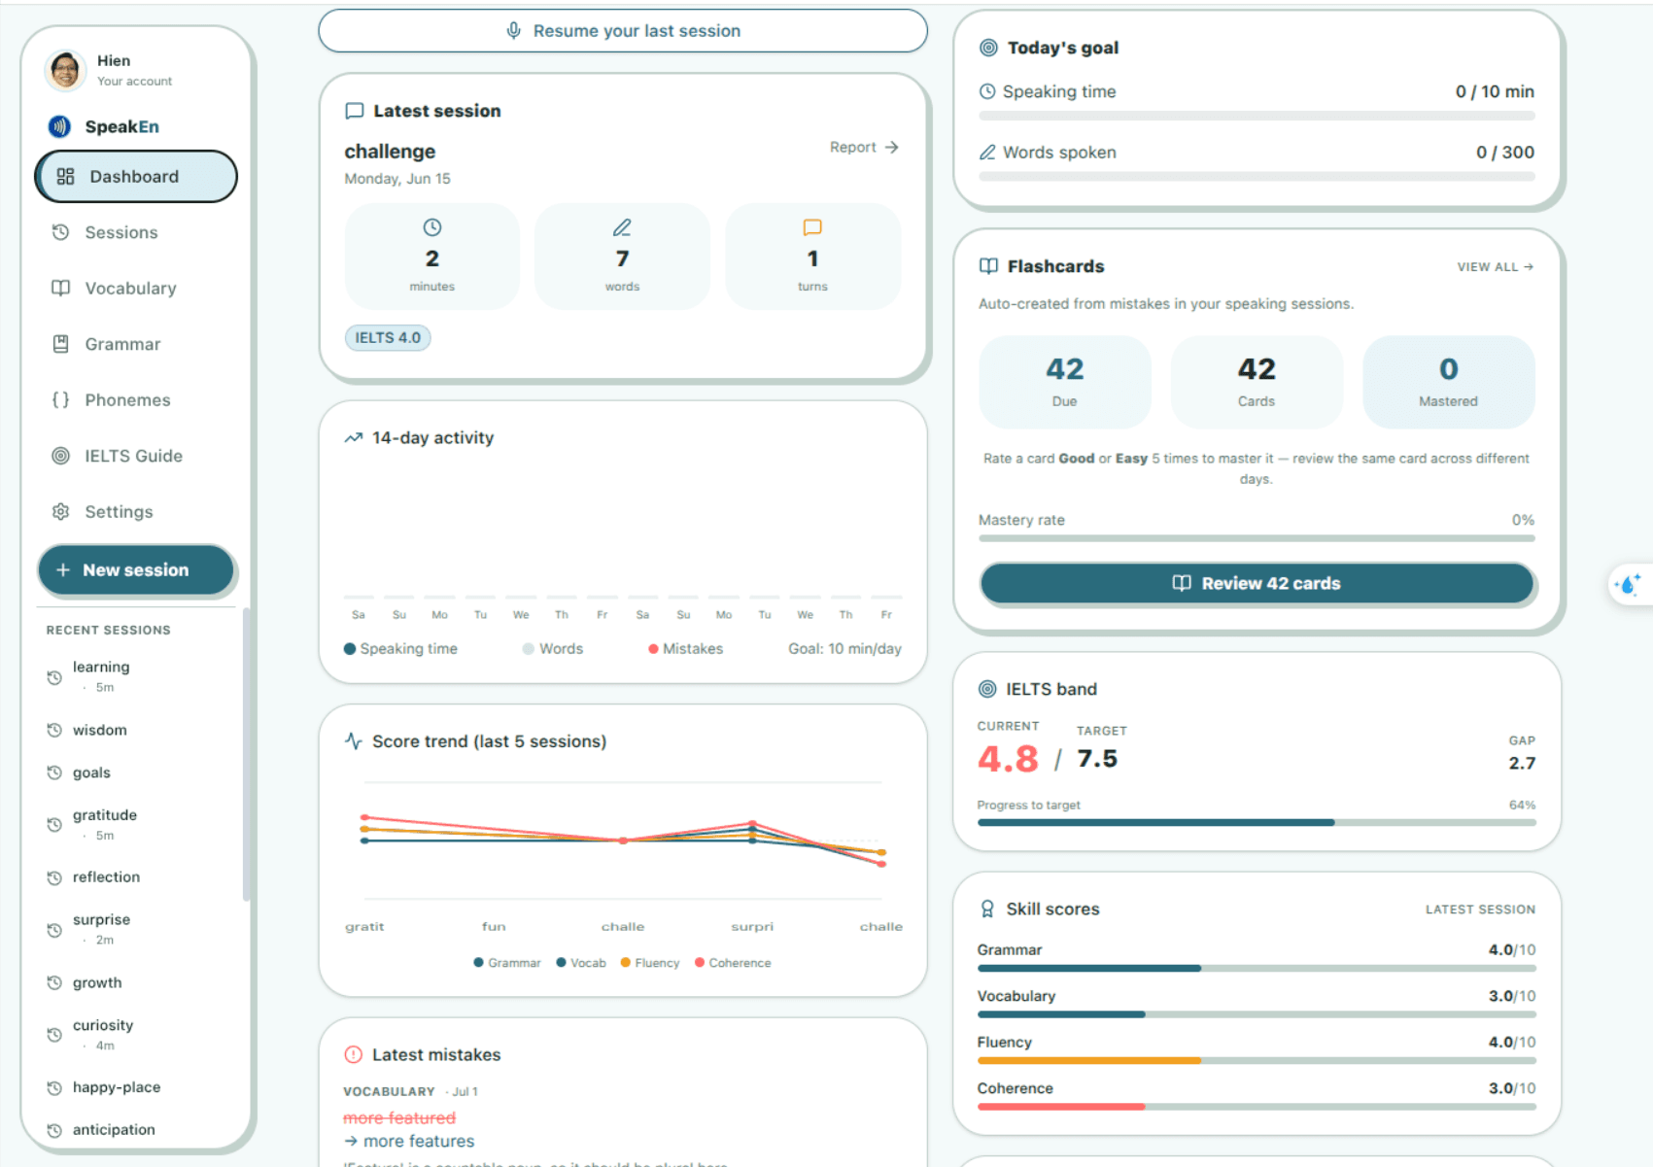Click the Vocabulary book icon
The height and width of the screenshot is (1167, 1653).
tap(60, 289)
